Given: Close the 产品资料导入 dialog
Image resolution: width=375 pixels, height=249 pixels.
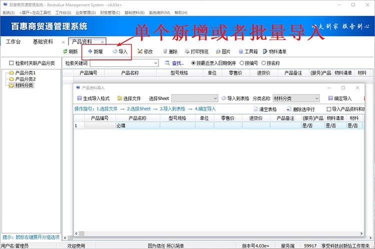Looking at the screenshot, I should pyautogui.click(x=357, y=88).
